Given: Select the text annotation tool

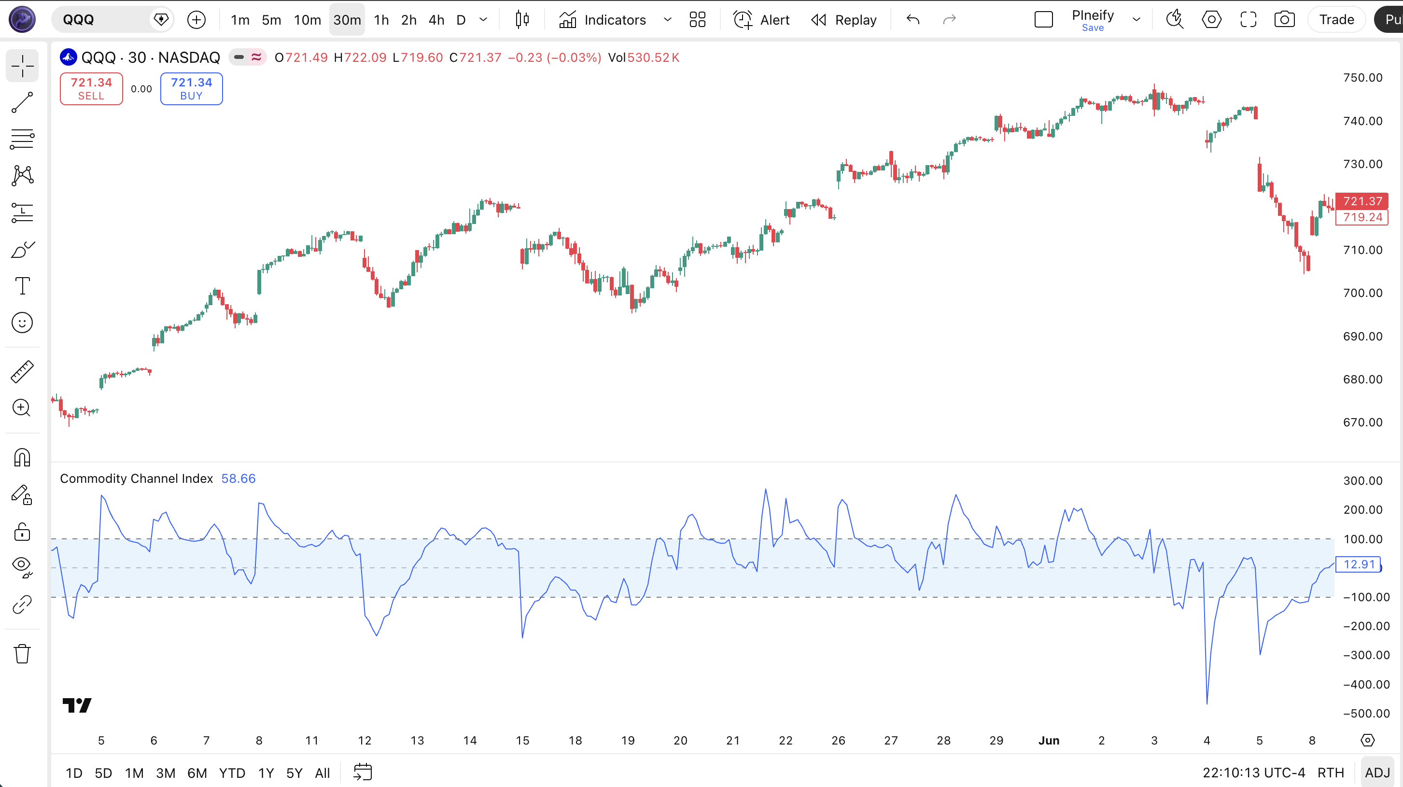Looking at the screenshot, I should tap(22, 286).
